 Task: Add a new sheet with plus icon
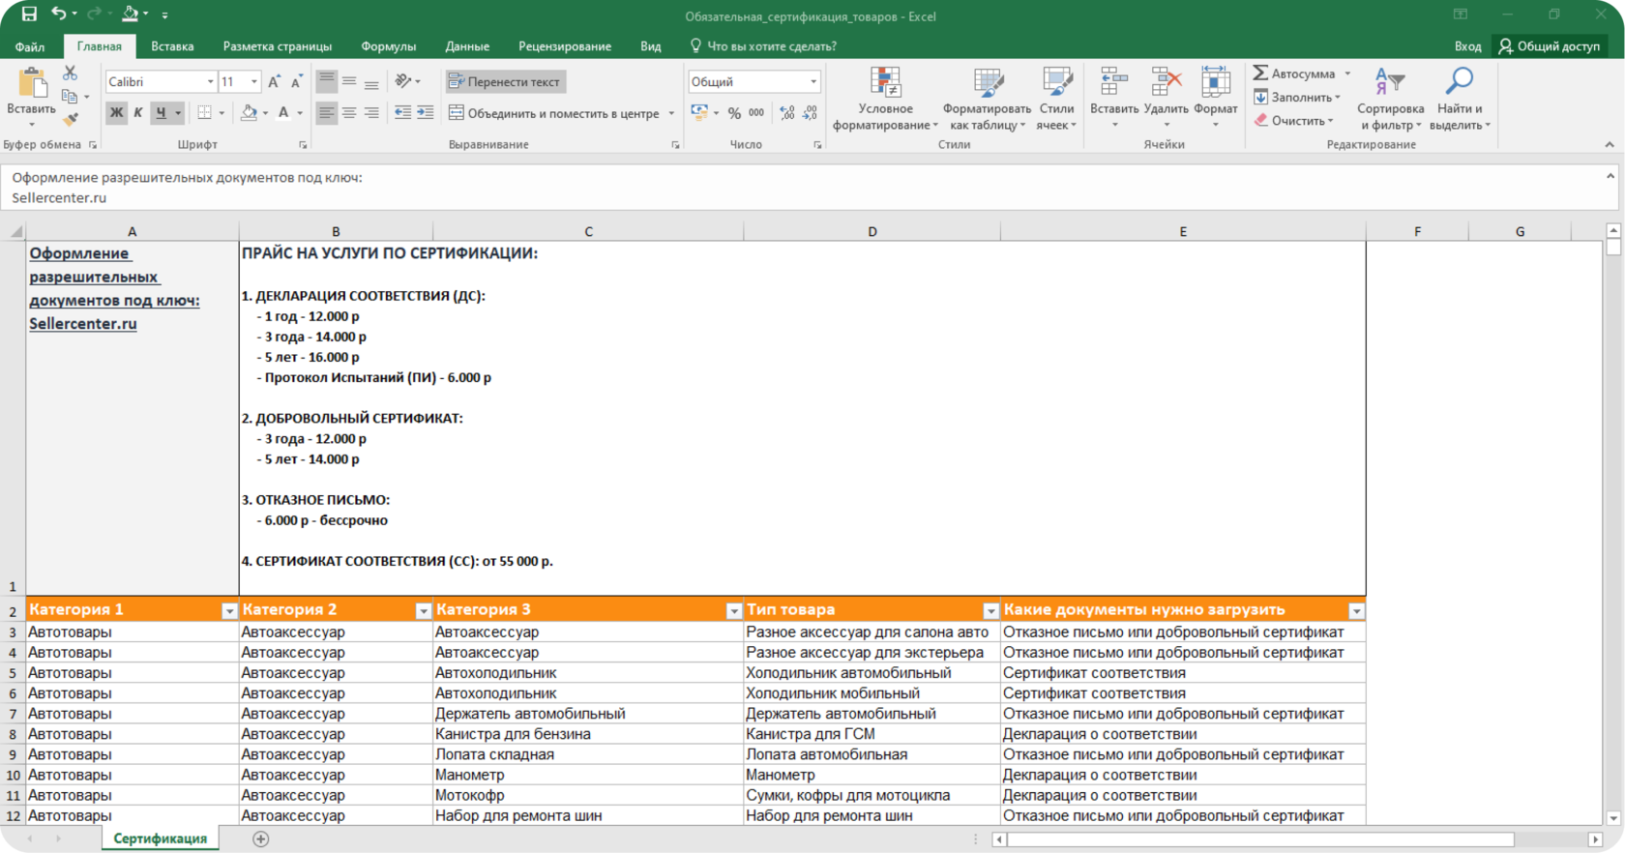(x=260, y=838)
